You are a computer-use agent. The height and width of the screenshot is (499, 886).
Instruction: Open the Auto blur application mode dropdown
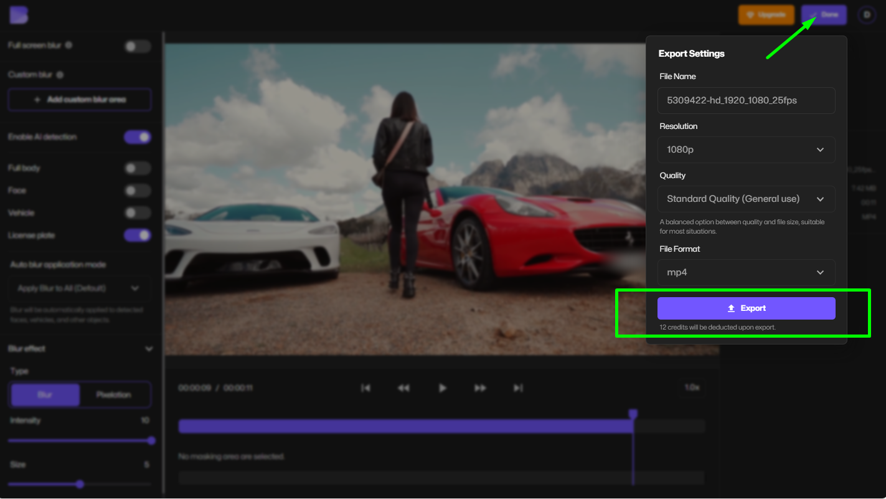click(x=79, y=288)
